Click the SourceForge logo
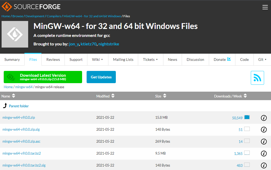Viewport: 271px width, 170px height. pyautogui.click(x=31, y=7)
